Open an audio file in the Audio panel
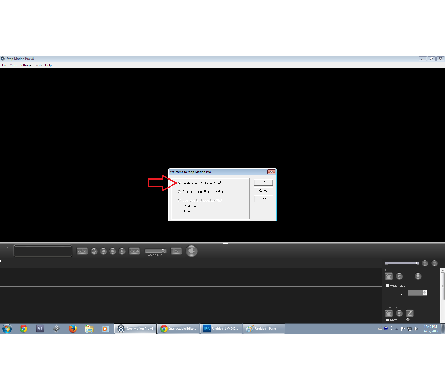Screen dimensions: 445x380 [389, 276]
